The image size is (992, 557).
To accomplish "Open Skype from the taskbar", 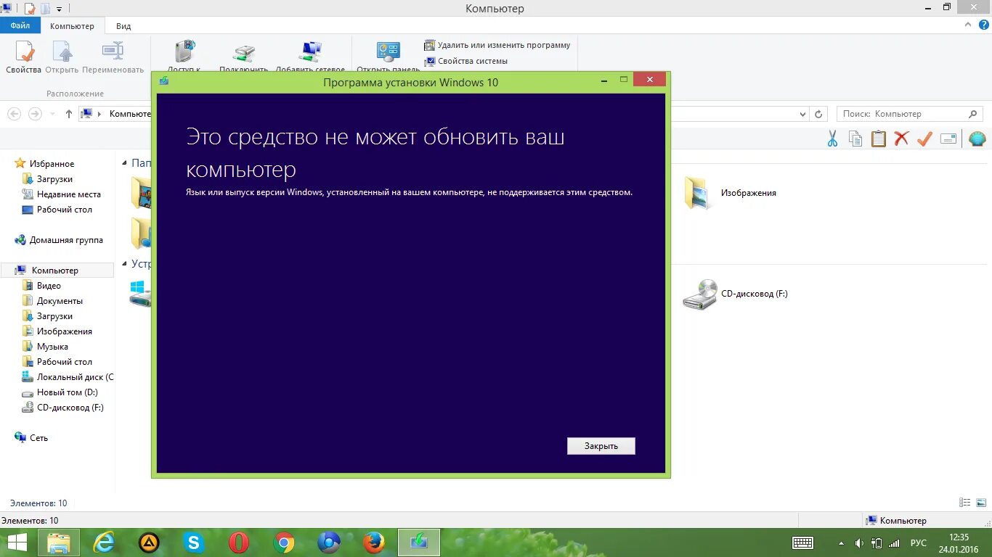I will (x=193, y=542).
